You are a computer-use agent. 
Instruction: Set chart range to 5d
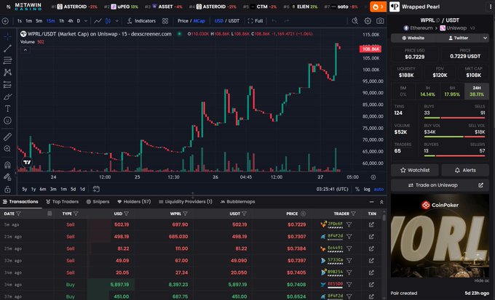[73, 189]
